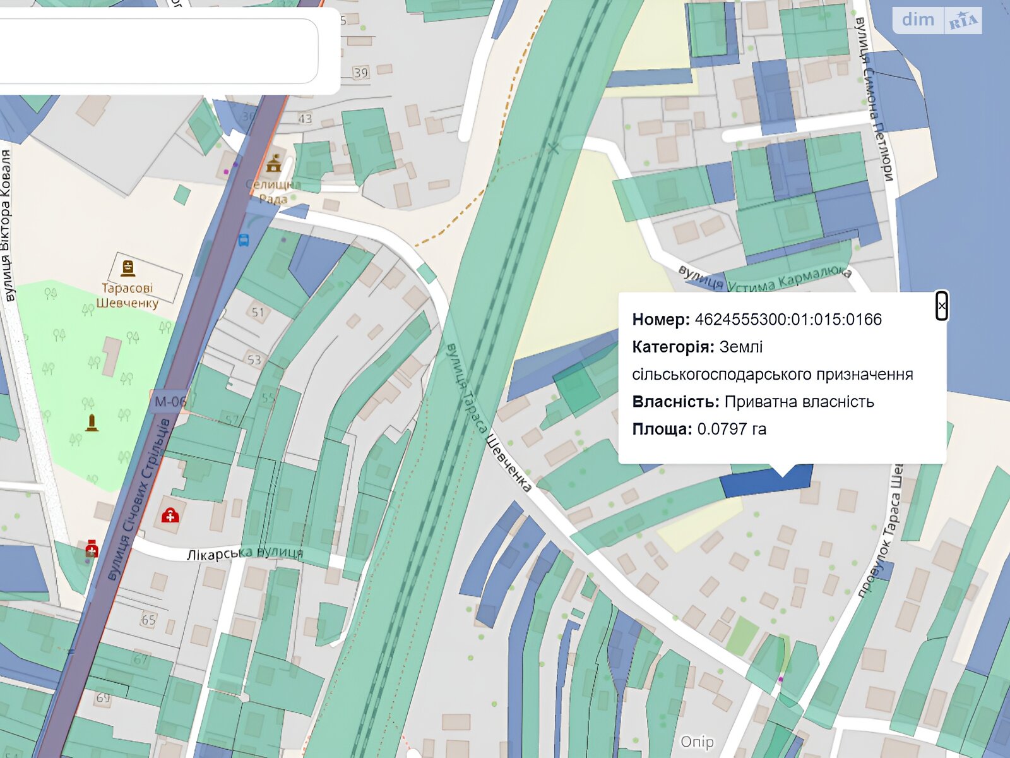The image size is (1010, 758).
Task: Click house number 51 label
Action: (258, 312)
